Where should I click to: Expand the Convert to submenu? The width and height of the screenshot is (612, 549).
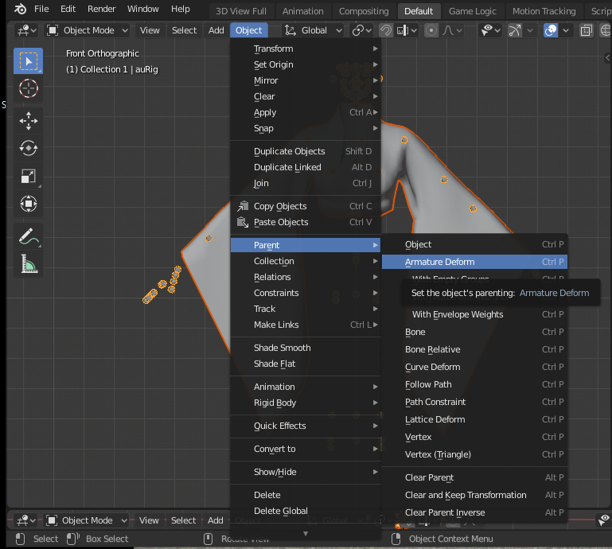[306, 449]
